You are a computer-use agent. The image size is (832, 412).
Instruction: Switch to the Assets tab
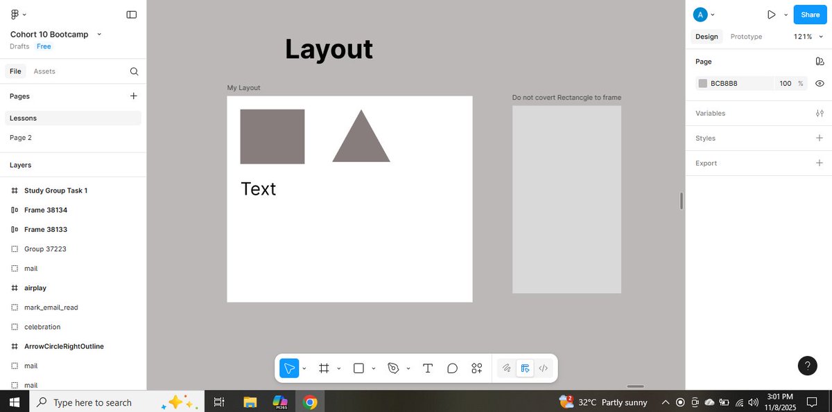coord(44,71)
